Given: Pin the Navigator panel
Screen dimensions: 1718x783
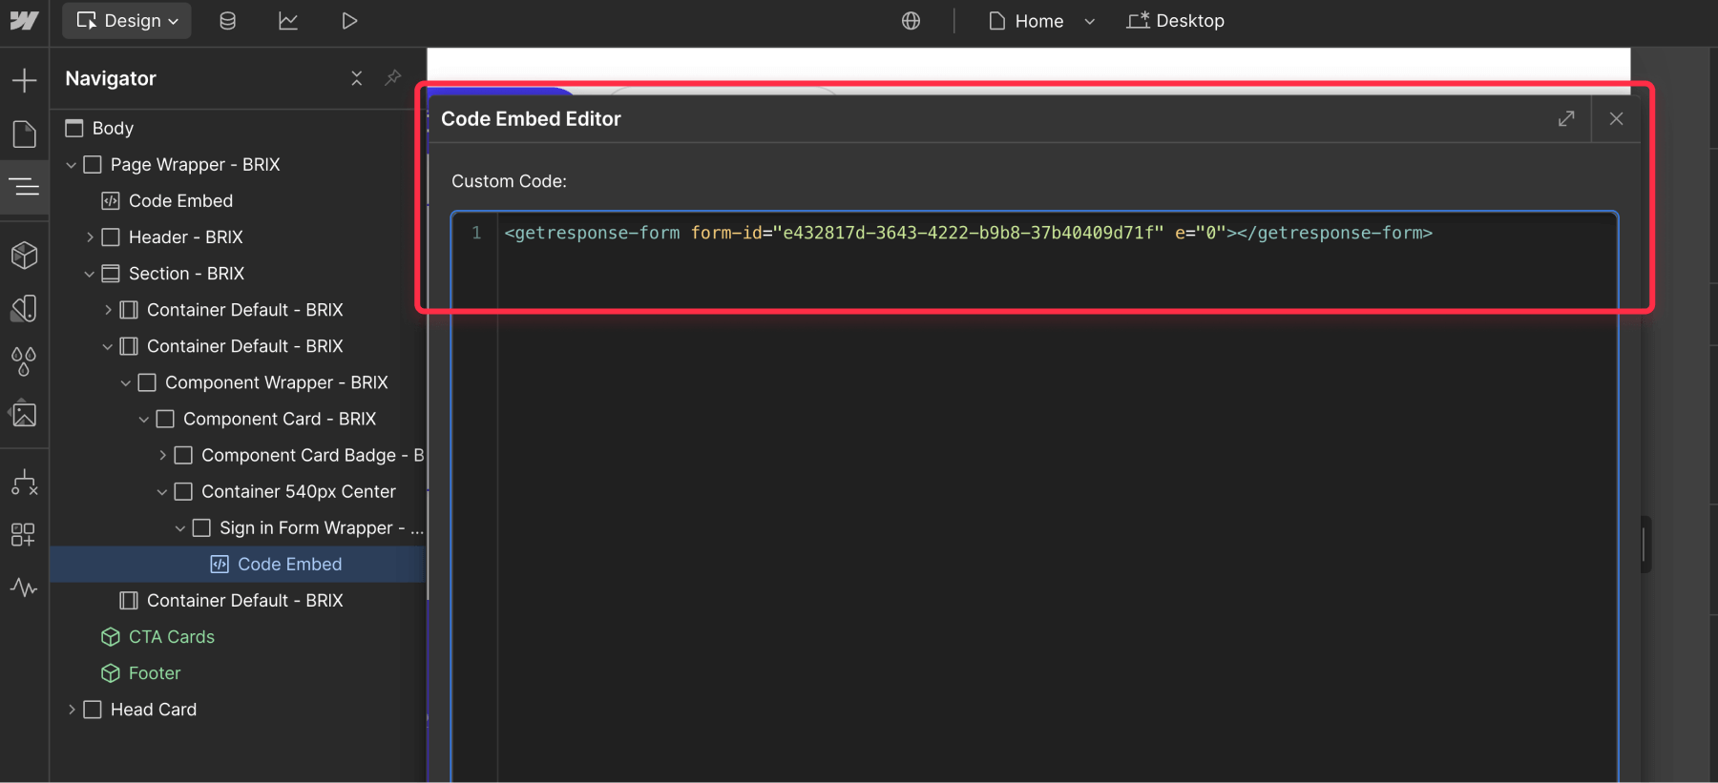Looking at the screenshot, I should coord(393,78).
